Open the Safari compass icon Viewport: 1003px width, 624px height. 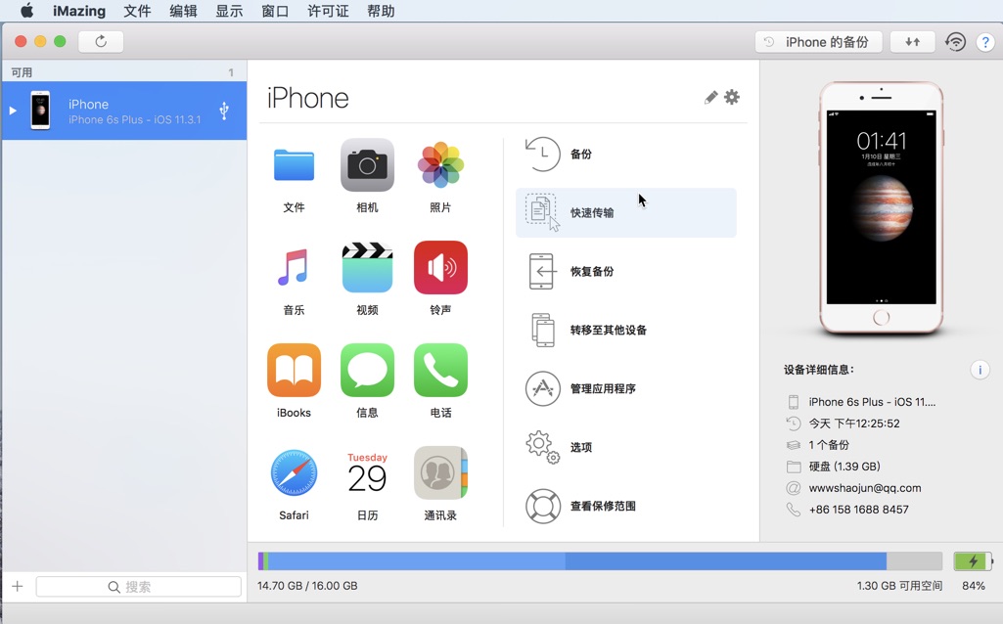pyautogui.click(x=294, y=473)
